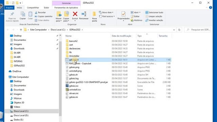Click Limpar seleção
This screenshot has height=122, width=217.
pos(154,16)
